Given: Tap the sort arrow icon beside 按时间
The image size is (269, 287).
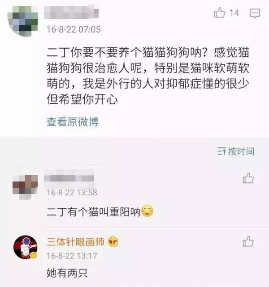Looking at the screenshot, I should pos(222,152).
